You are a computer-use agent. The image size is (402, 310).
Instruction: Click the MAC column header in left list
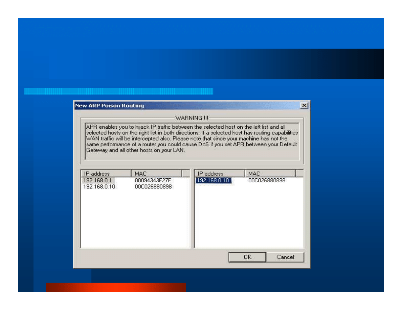[156, 174]
